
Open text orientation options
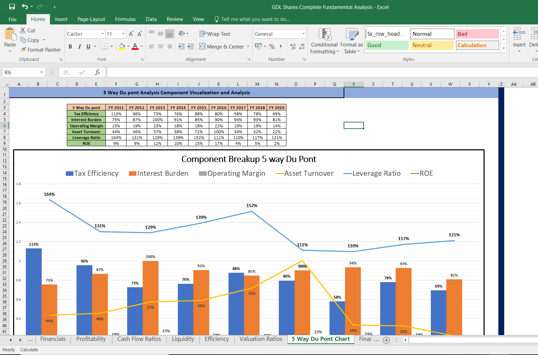tap(183, 33)
